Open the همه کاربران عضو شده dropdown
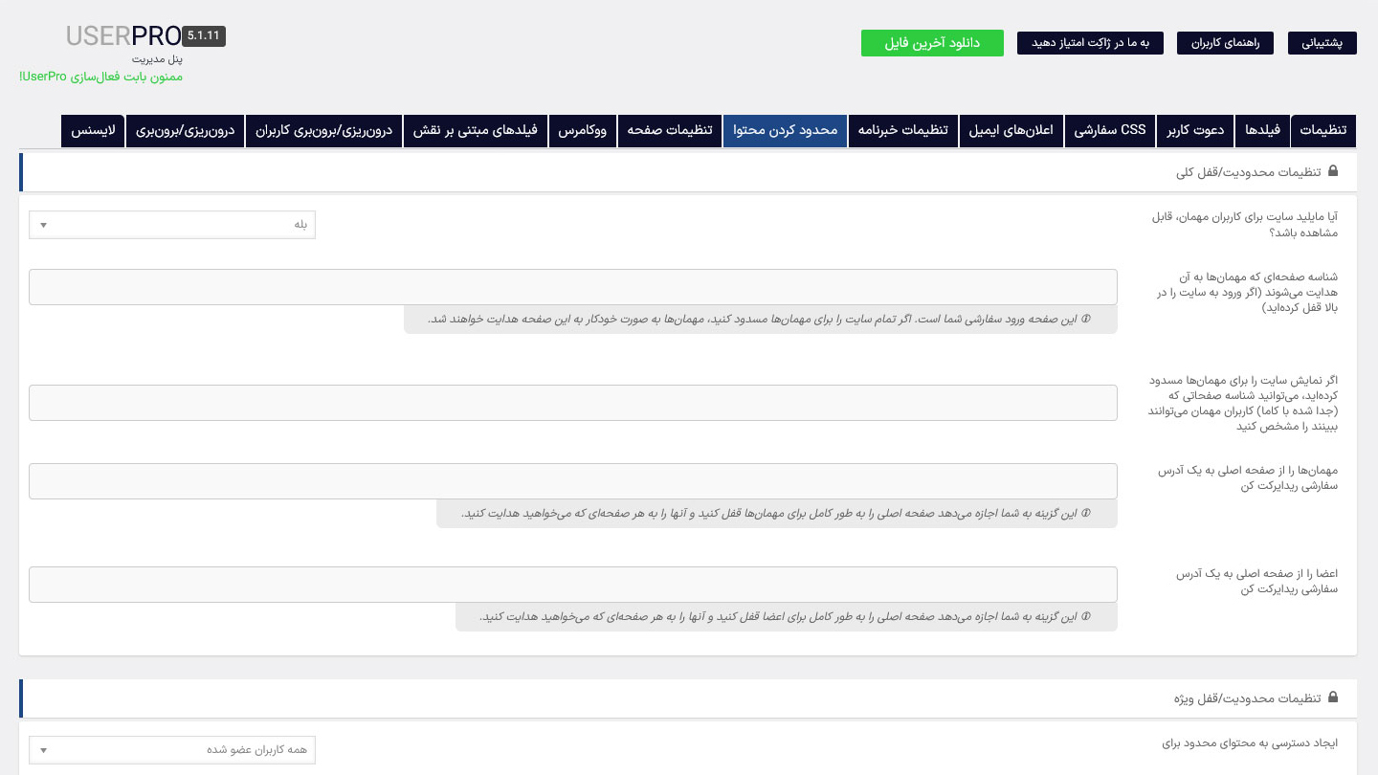1378x775 pixels. [x=172, y=750]
